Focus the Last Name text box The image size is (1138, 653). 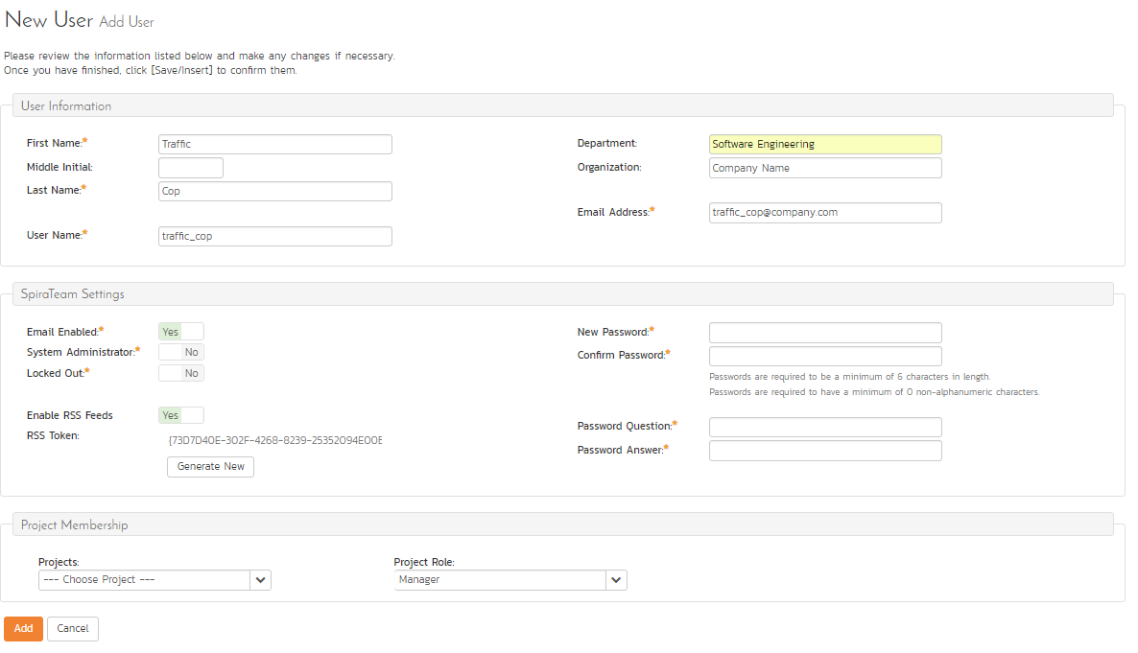[x=274, y=191]
